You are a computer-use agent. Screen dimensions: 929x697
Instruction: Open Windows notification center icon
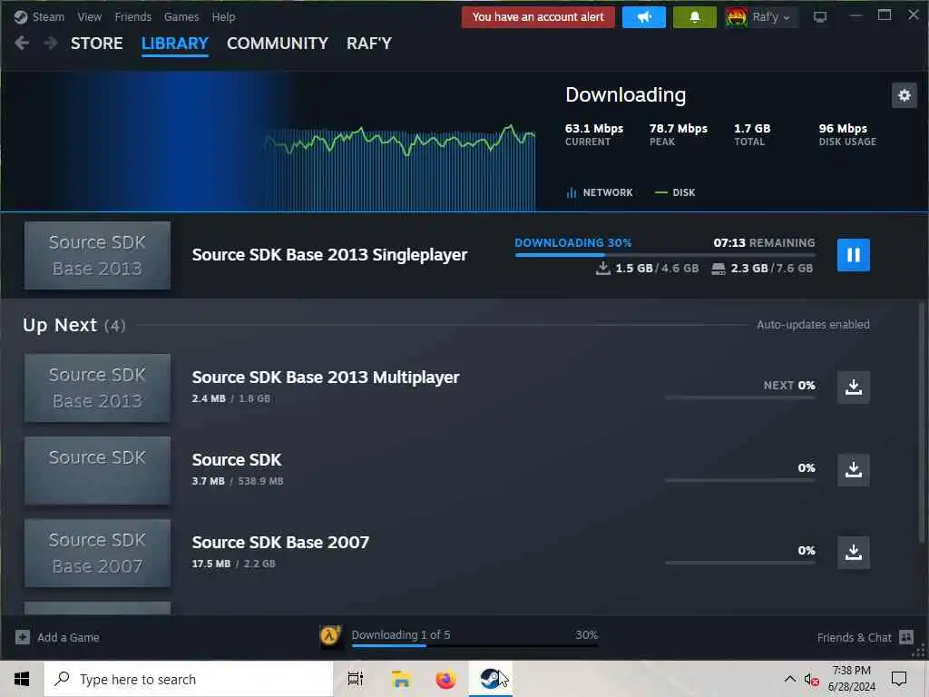click(x=899, y=679)
